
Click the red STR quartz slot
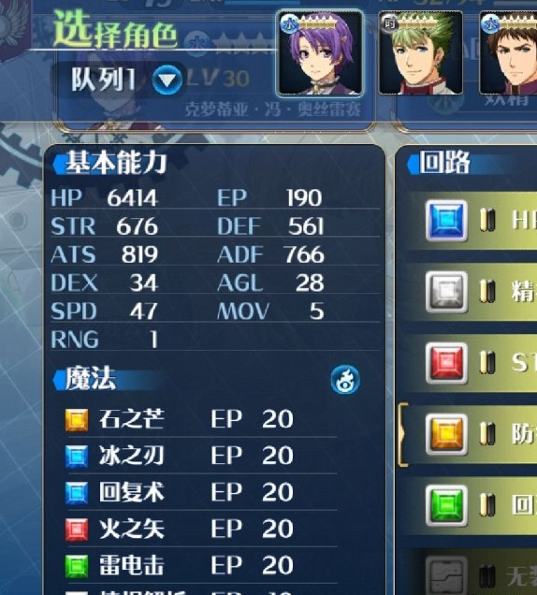(x=446, y=363)
